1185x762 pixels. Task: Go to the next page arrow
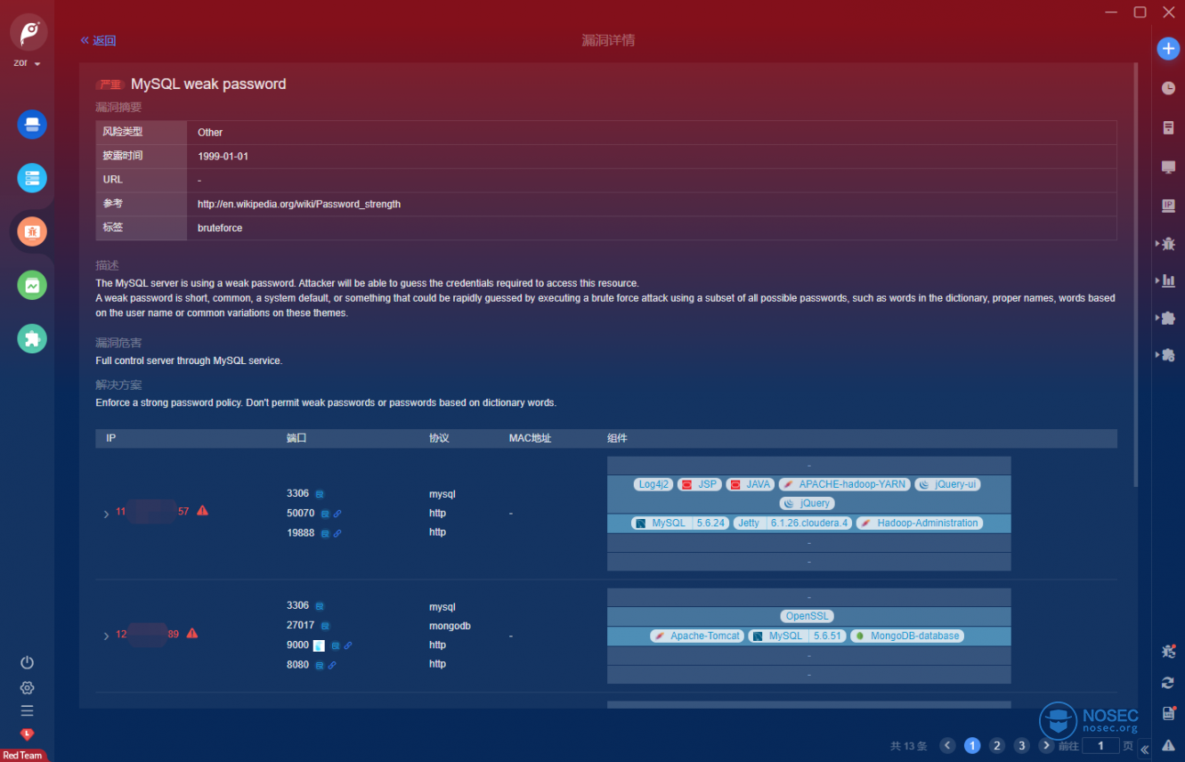[x=1046, y=745]
